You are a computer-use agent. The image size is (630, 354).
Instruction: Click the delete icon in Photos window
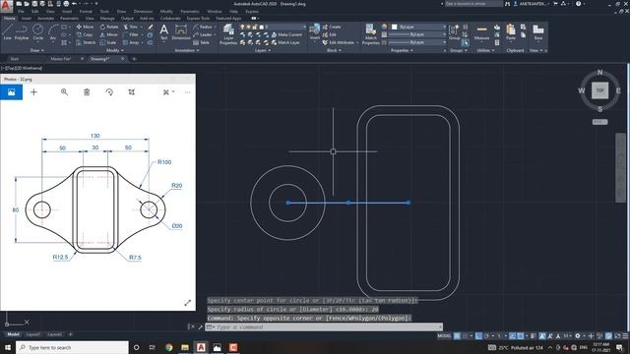(x=87, y=92)
